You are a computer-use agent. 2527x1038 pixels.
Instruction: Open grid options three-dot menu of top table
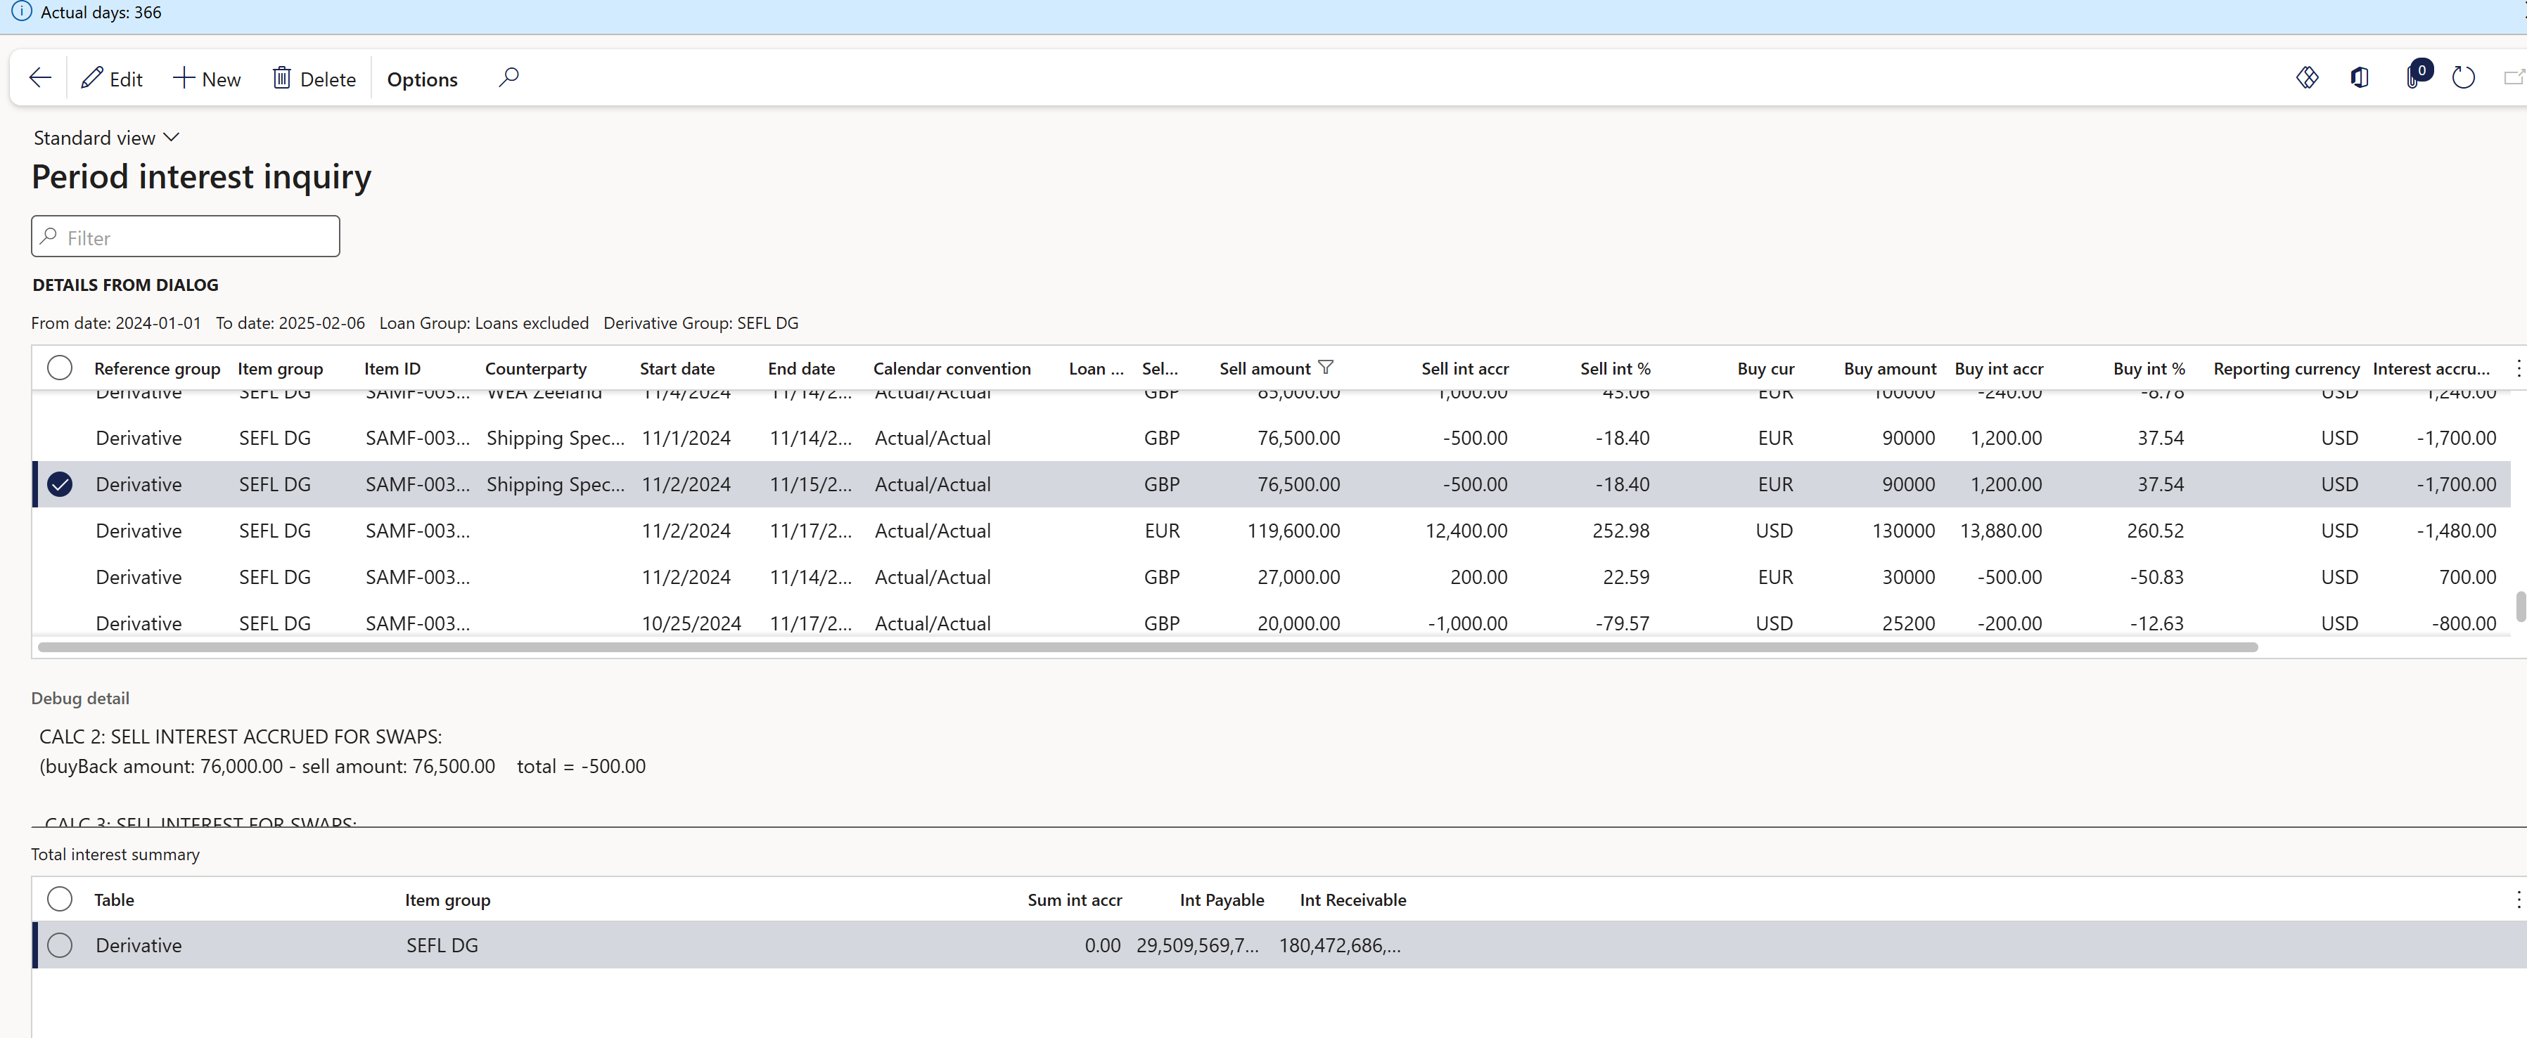pyautogui.click(x=2517, y=368)
